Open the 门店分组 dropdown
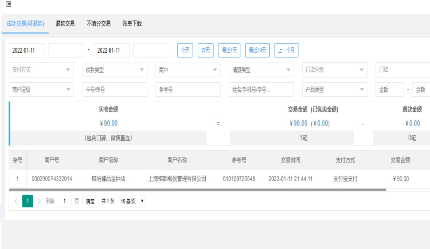Image resolution: width=430 pixels, height=249 pixels. click(x=334, y=70)
